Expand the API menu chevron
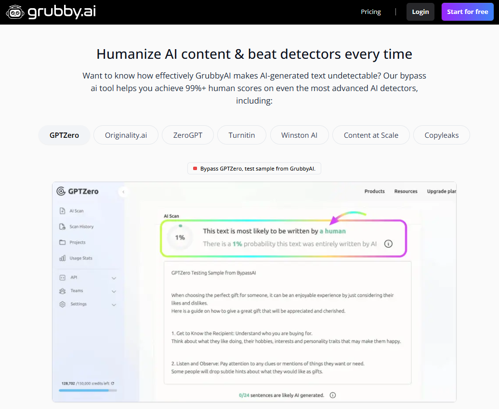Screen dimensions: 499x409 pos(114,278)
